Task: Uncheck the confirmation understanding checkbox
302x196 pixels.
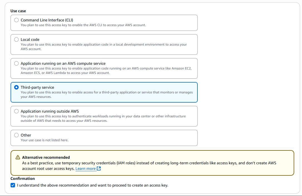Action: pyautogui.click(x=13, y=185)
